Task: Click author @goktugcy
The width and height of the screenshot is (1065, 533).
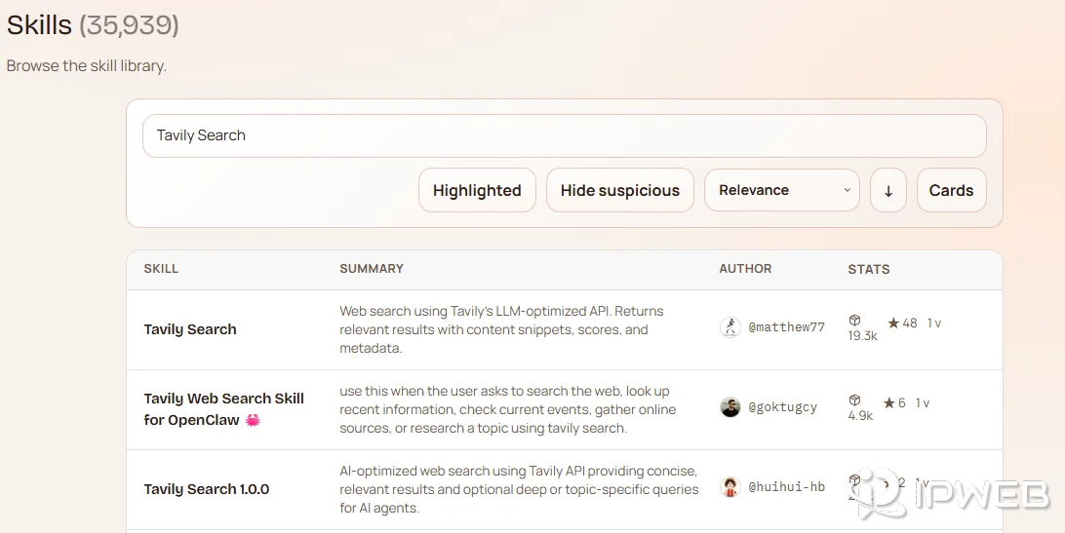Action: point(782,407)
